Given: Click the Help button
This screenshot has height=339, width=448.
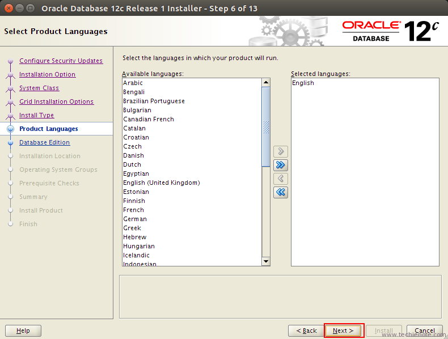Looking at the screenshot, I should (x=23, y=330).
